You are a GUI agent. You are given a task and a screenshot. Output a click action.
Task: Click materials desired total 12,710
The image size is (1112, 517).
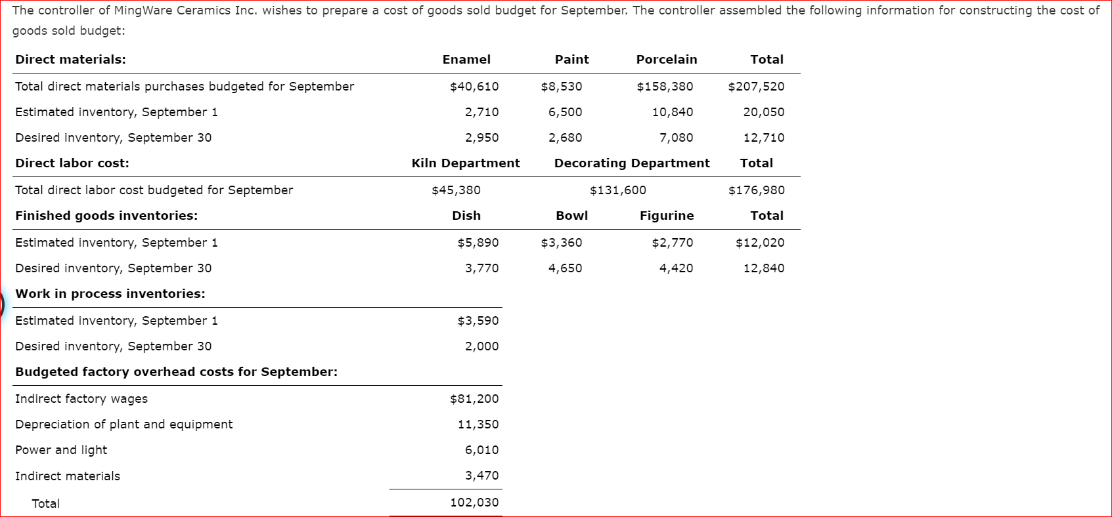click(764, 138)
